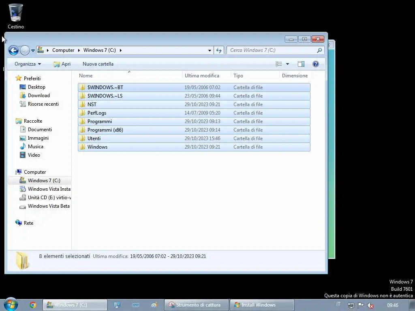Expand the arrow after Windows 7 (C:) breadcrumb
This screenshot has width=415, height=311.
(x=120, y=50)
